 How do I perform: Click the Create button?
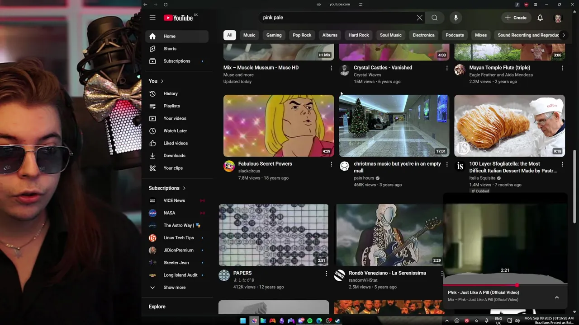click(516, 18)
